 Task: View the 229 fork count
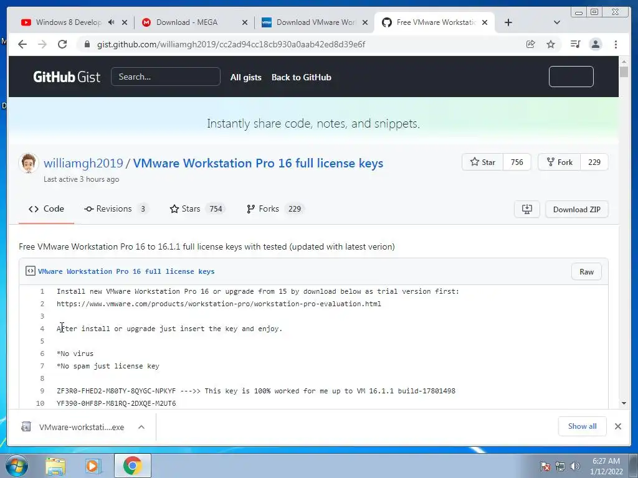[594, 162]
